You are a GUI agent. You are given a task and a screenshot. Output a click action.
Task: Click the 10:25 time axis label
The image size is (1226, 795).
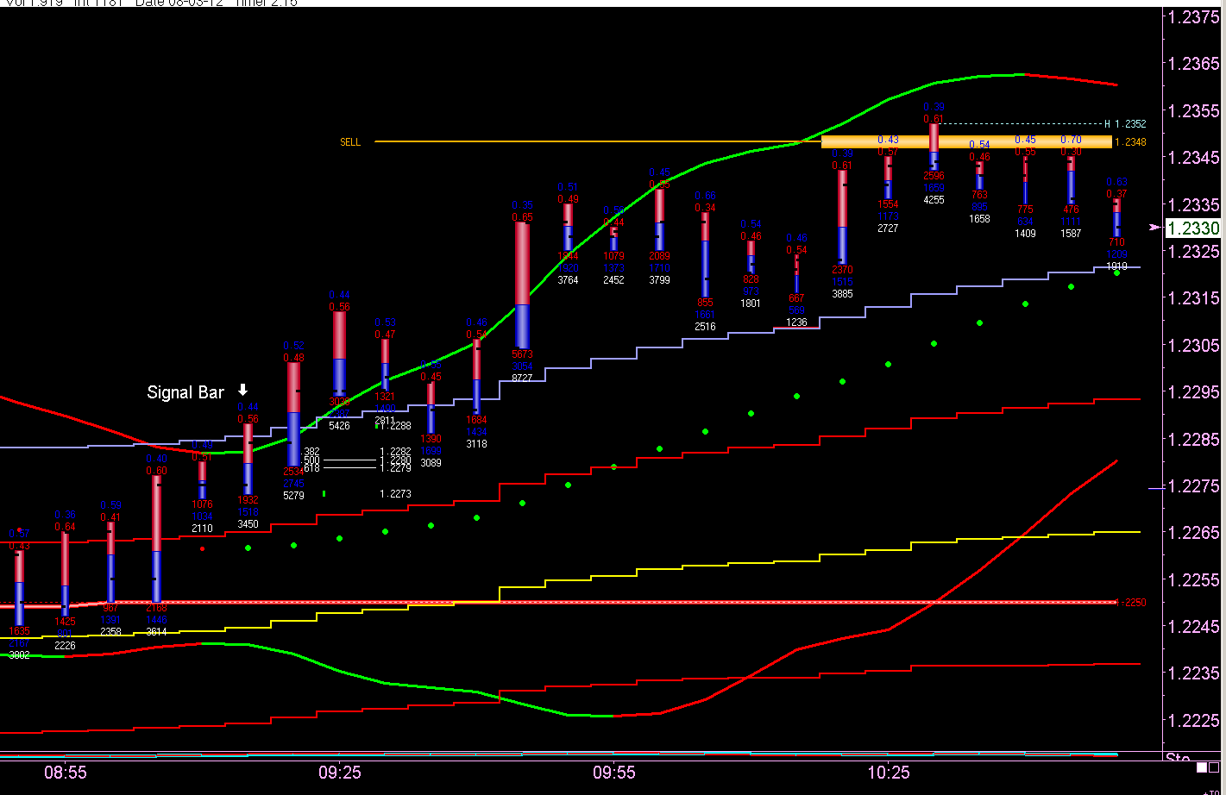click(889, 773)
